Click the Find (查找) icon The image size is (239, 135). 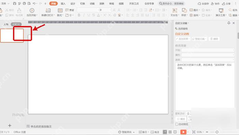pyautogui.click(x=230, y=10)
